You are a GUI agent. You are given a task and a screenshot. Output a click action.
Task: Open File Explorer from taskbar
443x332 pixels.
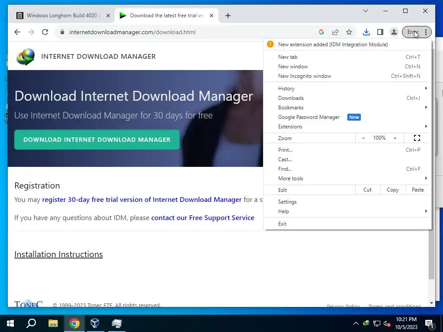(53, 323)
